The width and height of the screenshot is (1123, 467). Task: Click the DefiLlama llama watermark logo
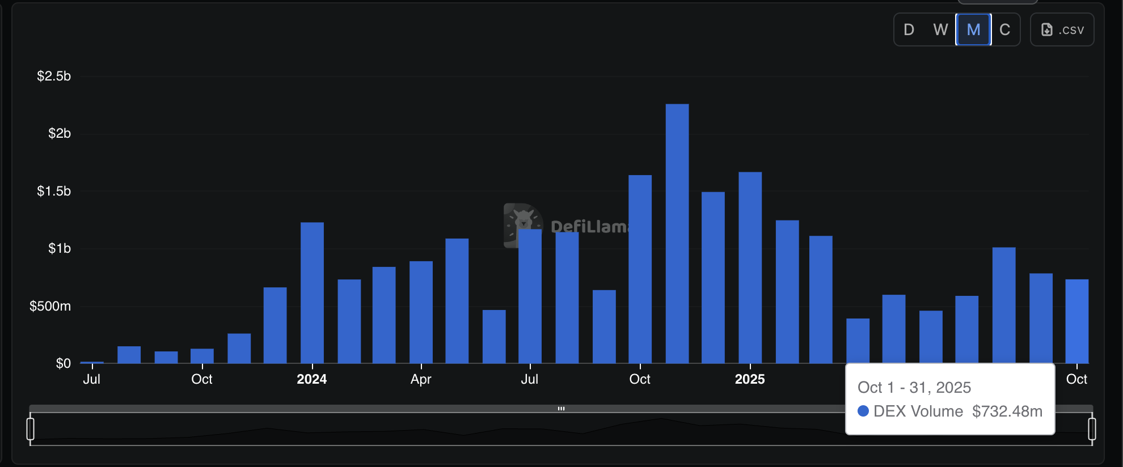pos(522,225)
